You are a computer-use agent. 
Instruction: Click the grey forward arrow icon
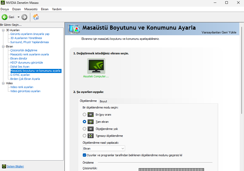(24, 17)
